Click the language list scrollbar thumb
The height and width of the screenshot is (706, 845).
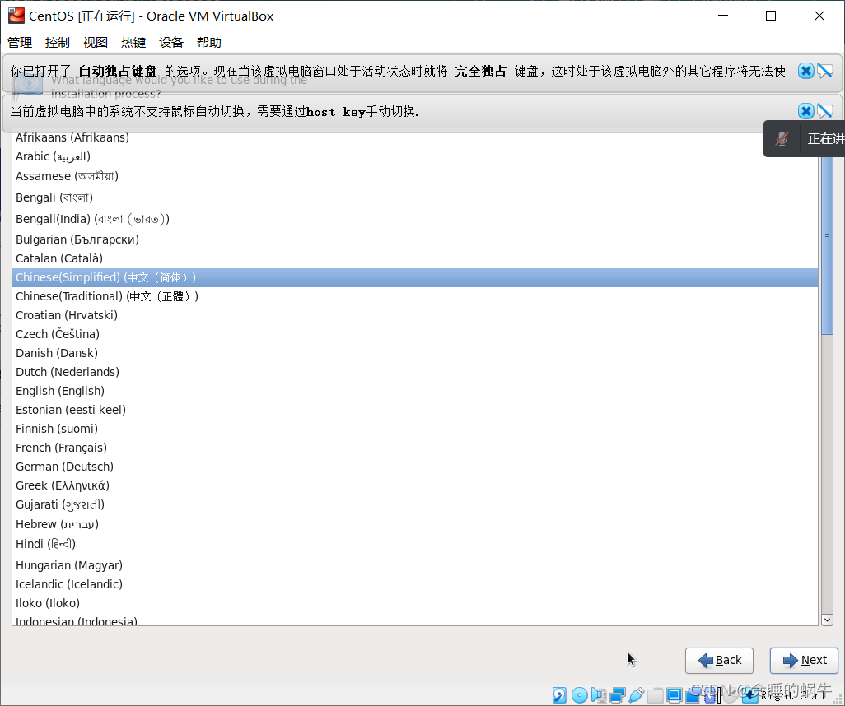click(x=827, y=237)
